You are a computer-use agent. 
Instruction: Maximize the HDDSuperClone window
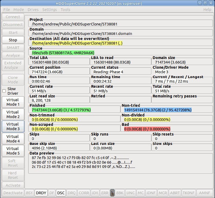pos(205,3)
